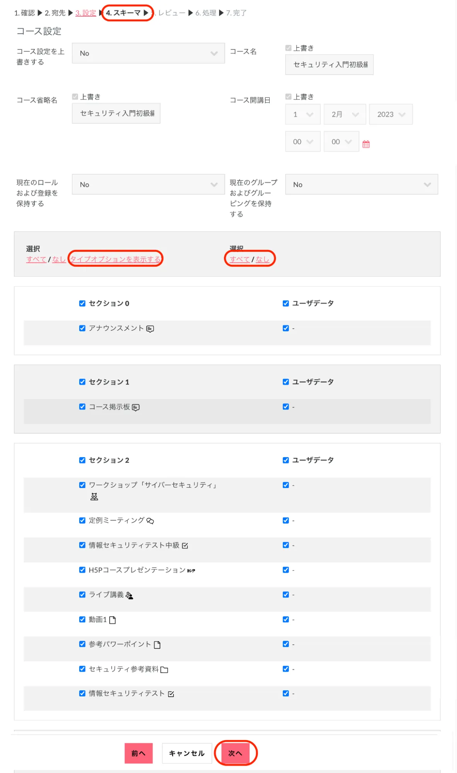Screen dimensions: 457x773
Task: Expand the 2月 month dropdown
Action: (345, 114)
